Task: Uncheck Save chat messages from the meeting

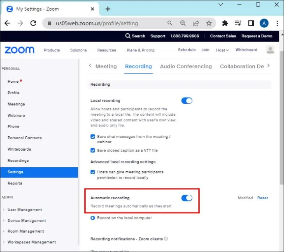Action: pos(93,137)
